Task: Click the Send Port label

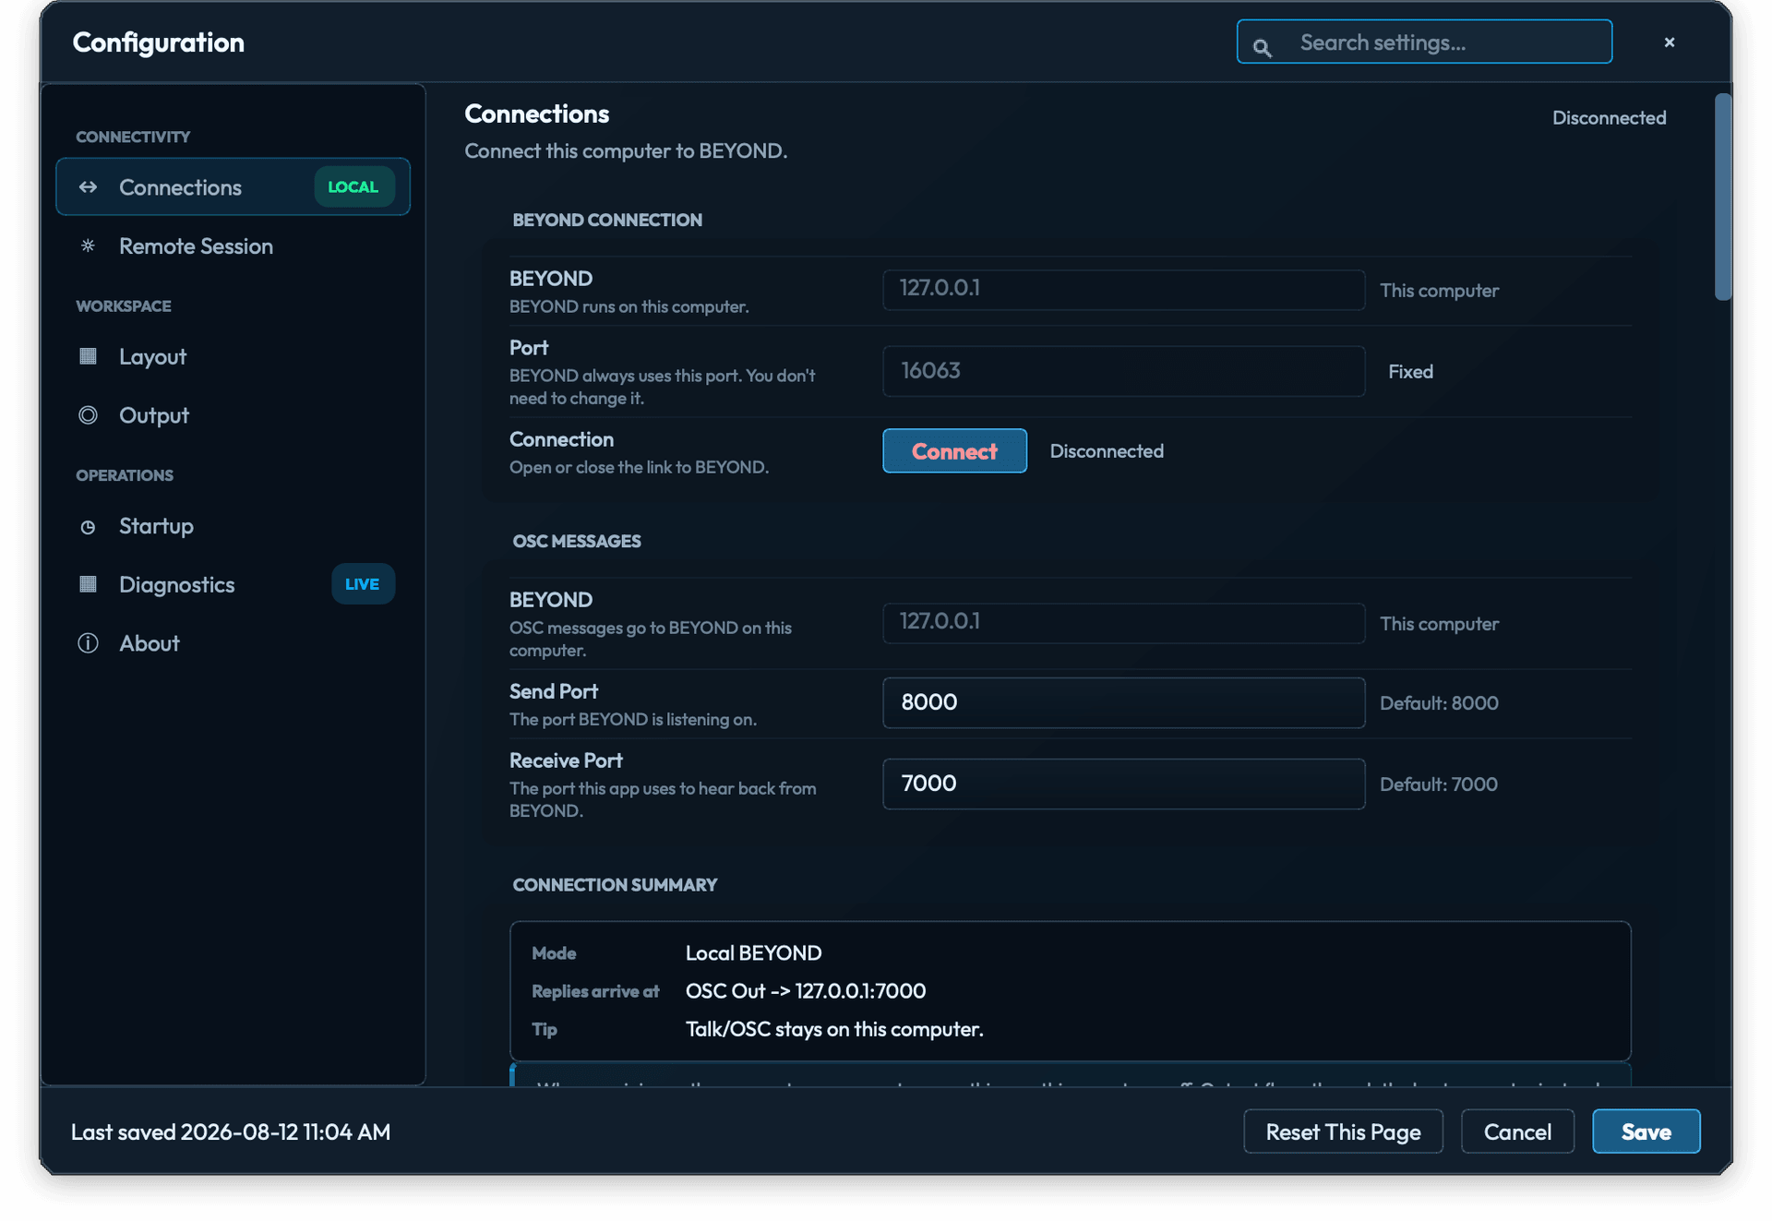Action: [x=554, y=691]
